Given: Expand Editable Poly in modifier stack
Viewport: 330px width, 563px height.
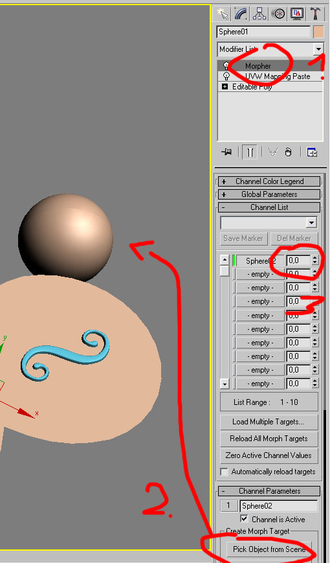Looking at the screenshot, I should tap(225, 87).
